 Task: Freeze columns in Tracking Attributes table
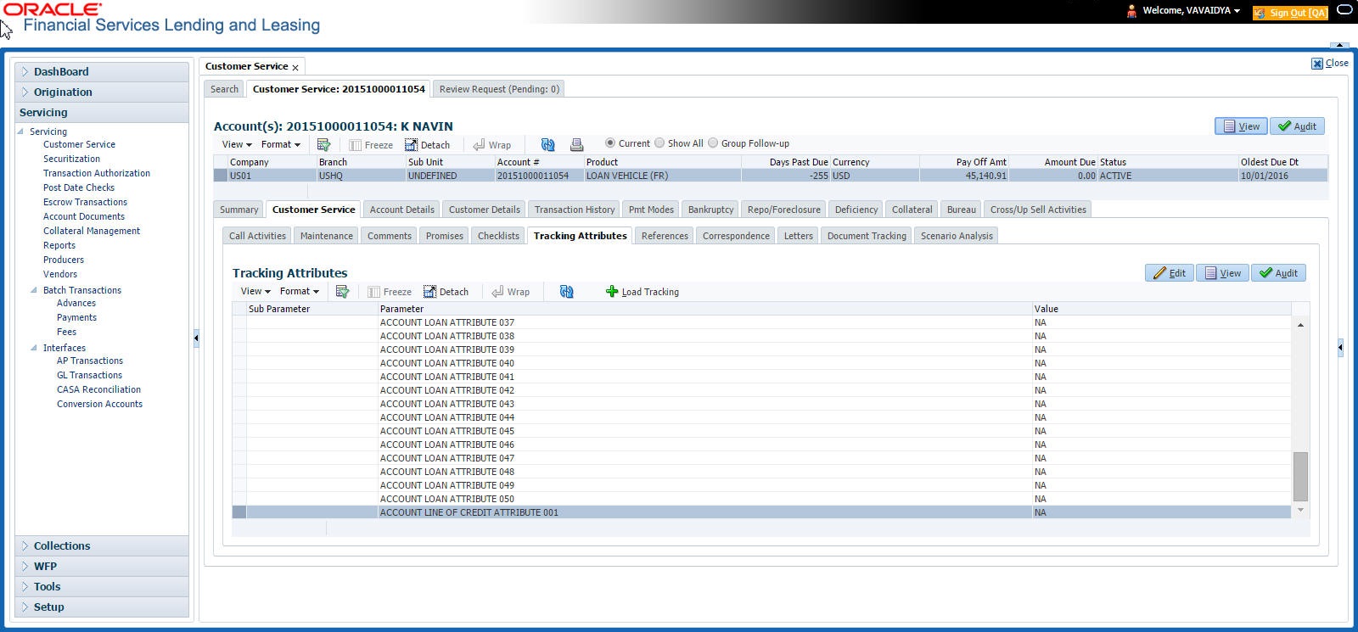390,292
